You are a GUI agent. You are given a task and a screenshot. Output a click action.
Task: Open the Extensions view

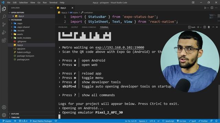pos(4,40)
